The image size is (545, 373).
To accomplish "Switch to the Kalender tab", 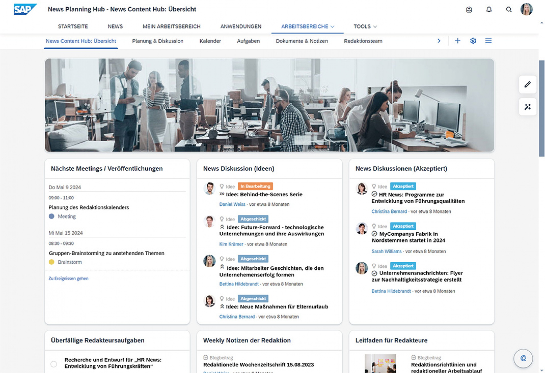I will coord(210,41).
